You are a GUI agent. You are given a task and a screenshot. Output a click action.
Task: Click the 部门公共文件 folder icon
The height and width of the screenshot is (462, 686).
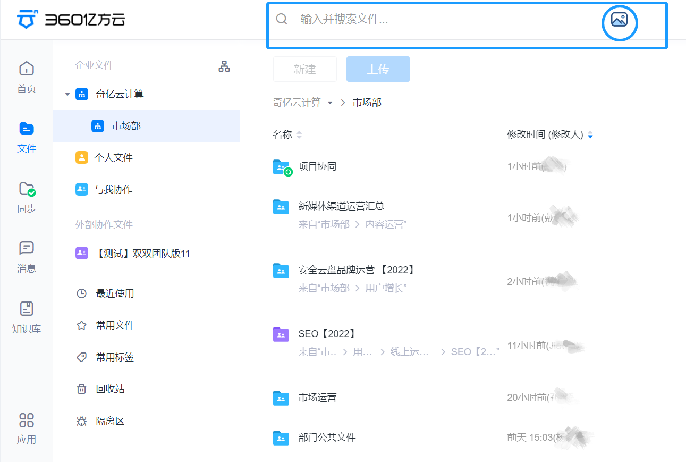281,438
